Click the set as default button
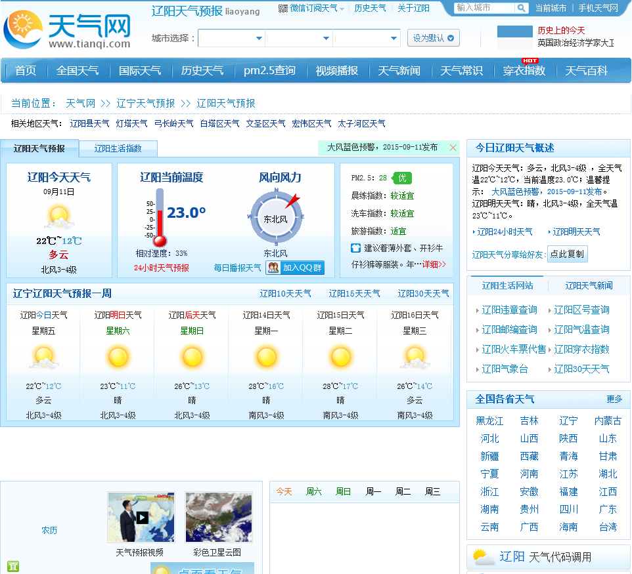Viewport: 632px width, 574px height. [x=434, y=38]
